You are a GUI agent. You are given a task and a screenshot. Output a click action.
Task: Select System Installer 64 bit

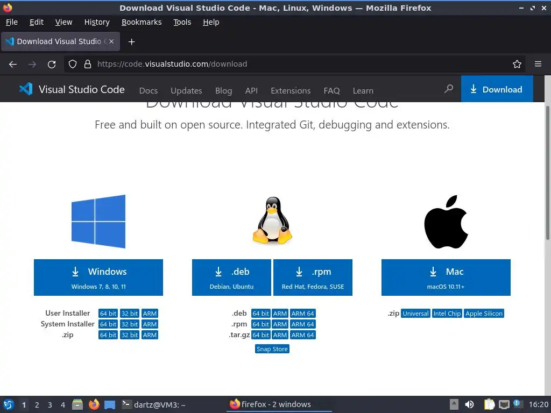coord(108,324)
